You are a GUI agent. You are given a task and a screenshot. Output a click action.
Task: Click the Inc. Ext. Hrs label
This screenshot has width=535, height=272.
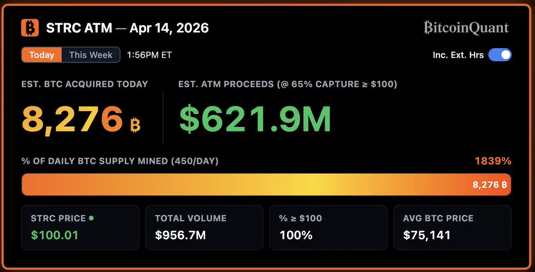click(x=458, y=55)
